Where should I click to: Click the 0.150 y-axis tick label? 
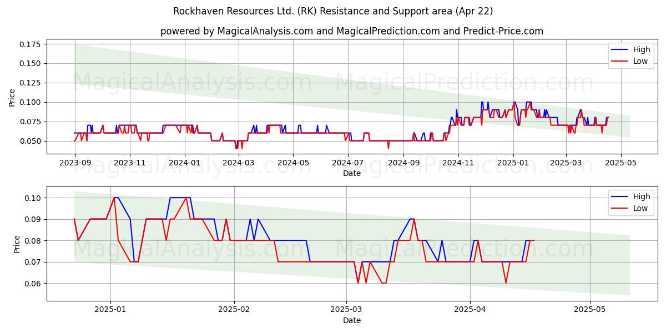(x=31, y=64)
